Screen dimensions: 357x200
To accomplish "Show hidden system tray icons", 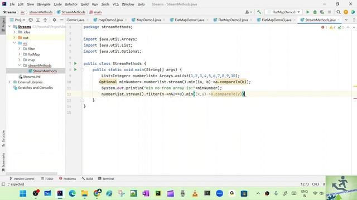I will pos(258,193).
